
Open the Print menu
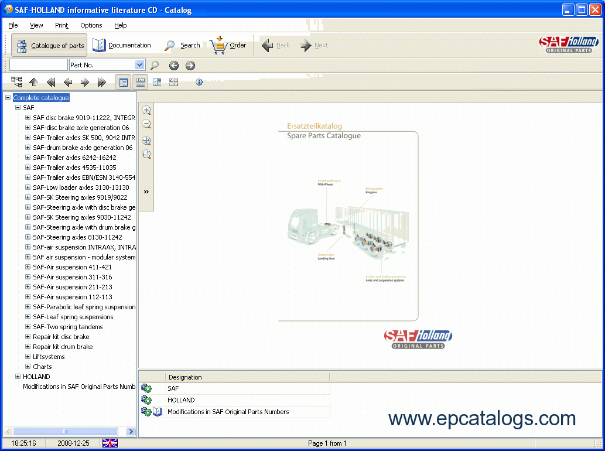61,25
